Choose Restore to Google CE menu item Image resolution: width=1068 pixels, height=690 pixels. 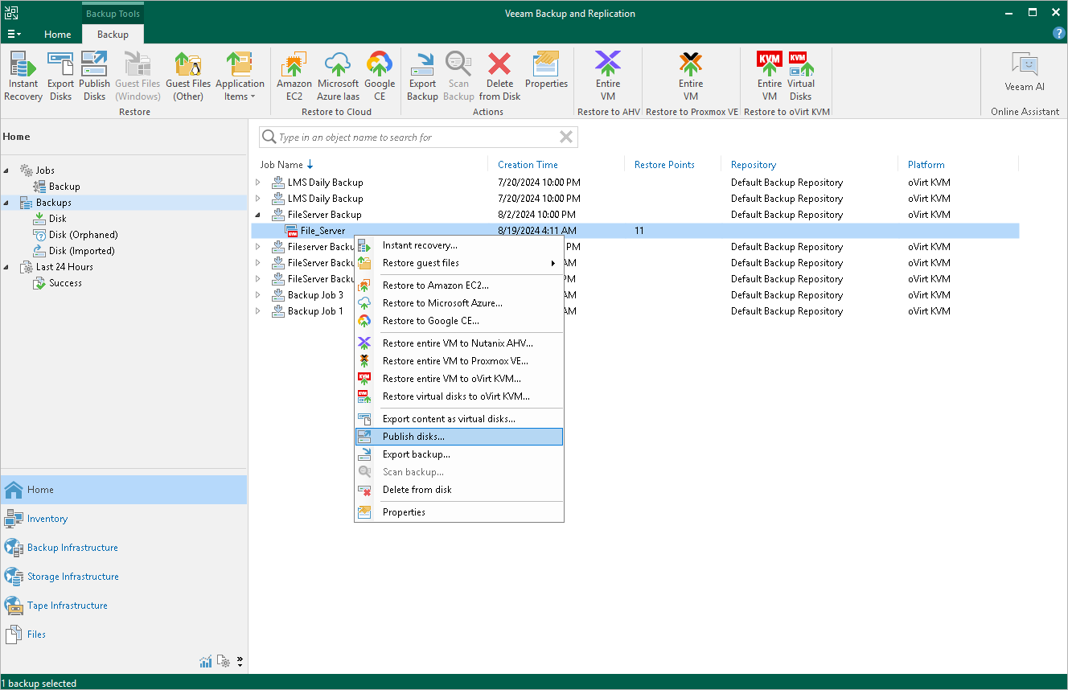click(459, 321)
